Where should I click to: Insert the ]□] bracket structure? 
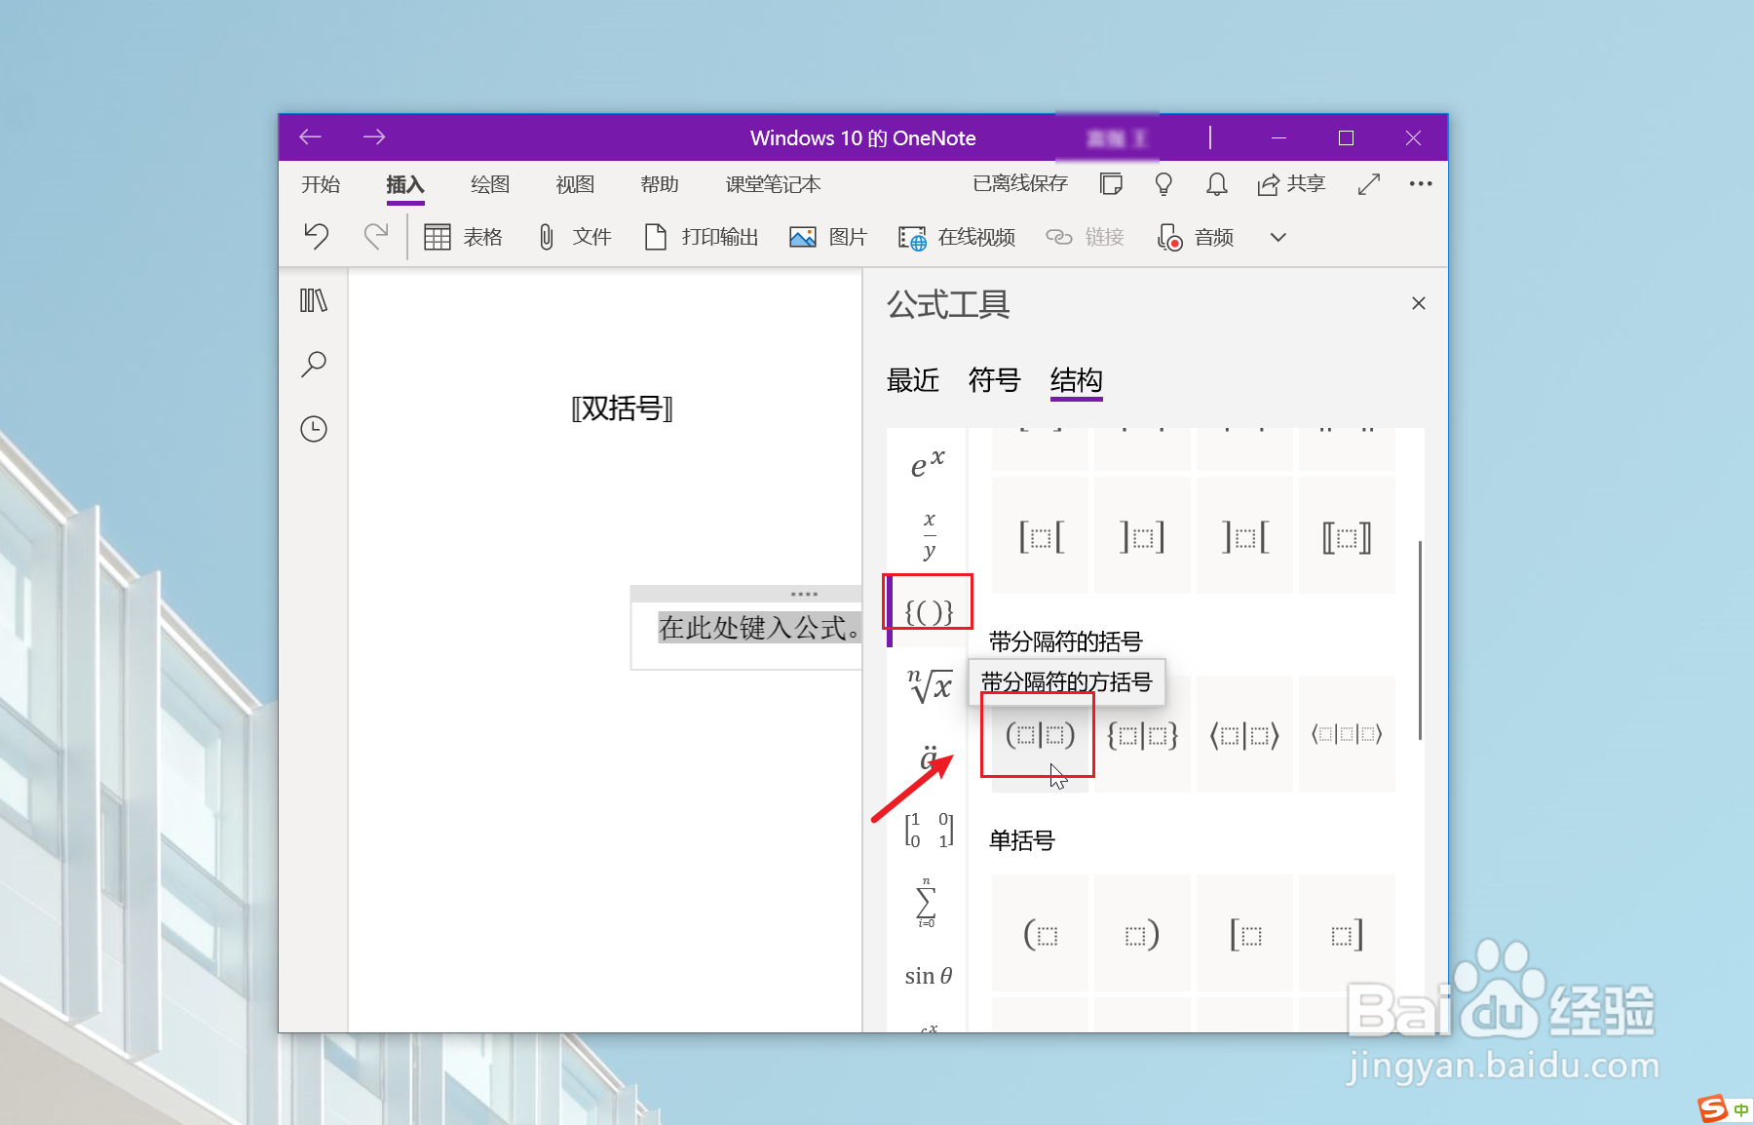coord(1142,536)
